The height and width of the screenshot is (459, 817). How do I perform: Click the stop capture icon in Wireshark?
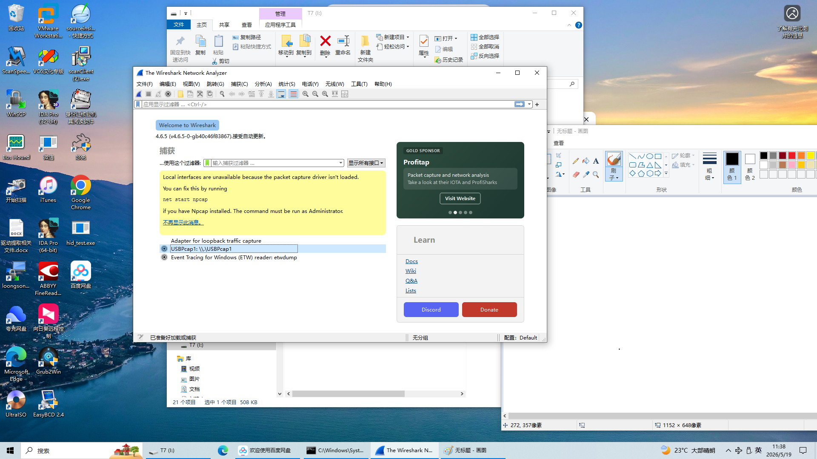click(149, 94)
